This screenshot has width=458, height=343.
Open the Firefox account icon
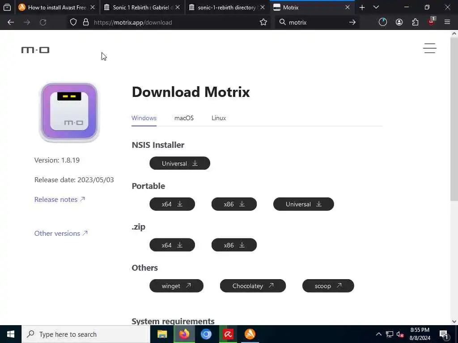(x=399, y=22)
